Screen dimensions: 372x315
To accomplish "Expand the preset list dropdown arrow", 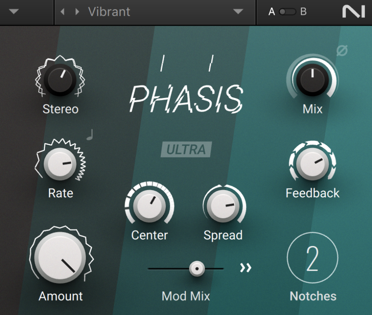I will (x=238, y=12).
